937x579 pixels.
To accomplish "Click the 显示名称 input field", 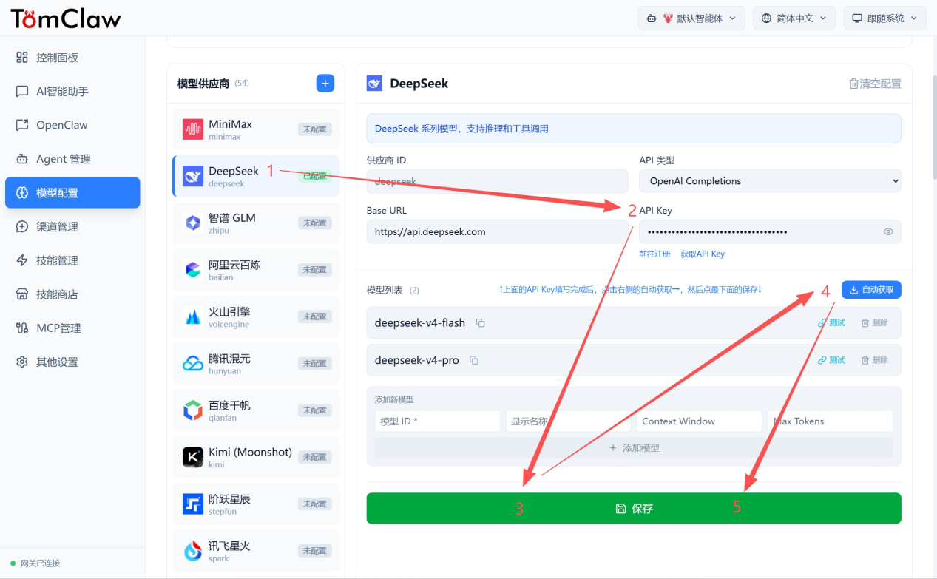I will point(568,421).
